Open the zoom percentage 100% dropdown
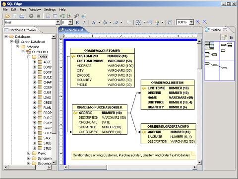The width and height of the screenshot is (238, 179). tap(191, 22)
